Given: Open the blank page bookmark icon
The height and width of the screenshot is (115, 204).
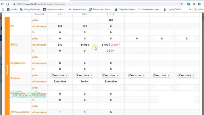Looking at the screenshot, I should [3, 9].
